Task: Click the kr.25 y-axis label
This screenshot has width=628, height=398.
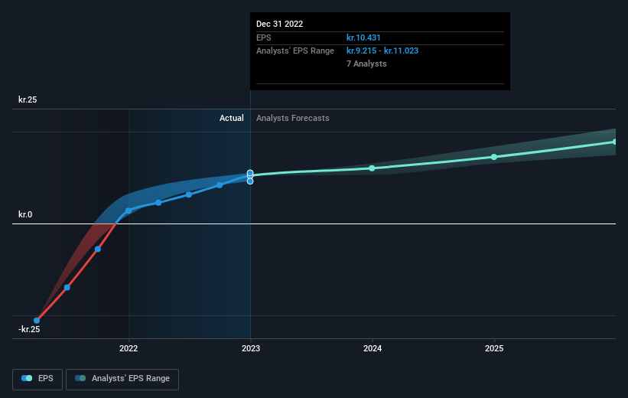Action: (x=28, y=99)
